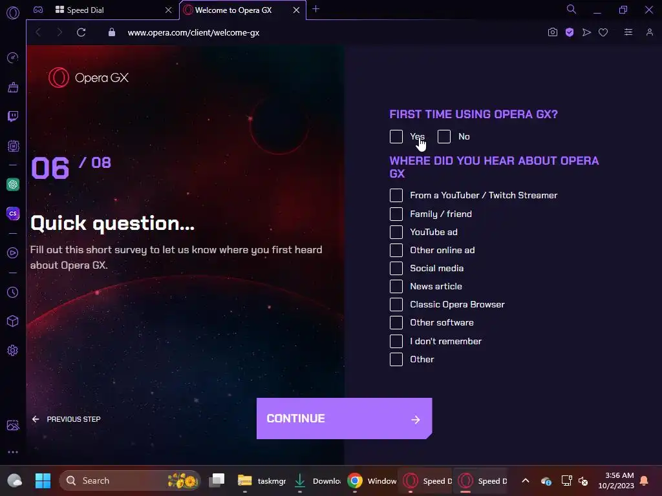
Task: Check the last Other checkbox
Action: tap(396, 359)
